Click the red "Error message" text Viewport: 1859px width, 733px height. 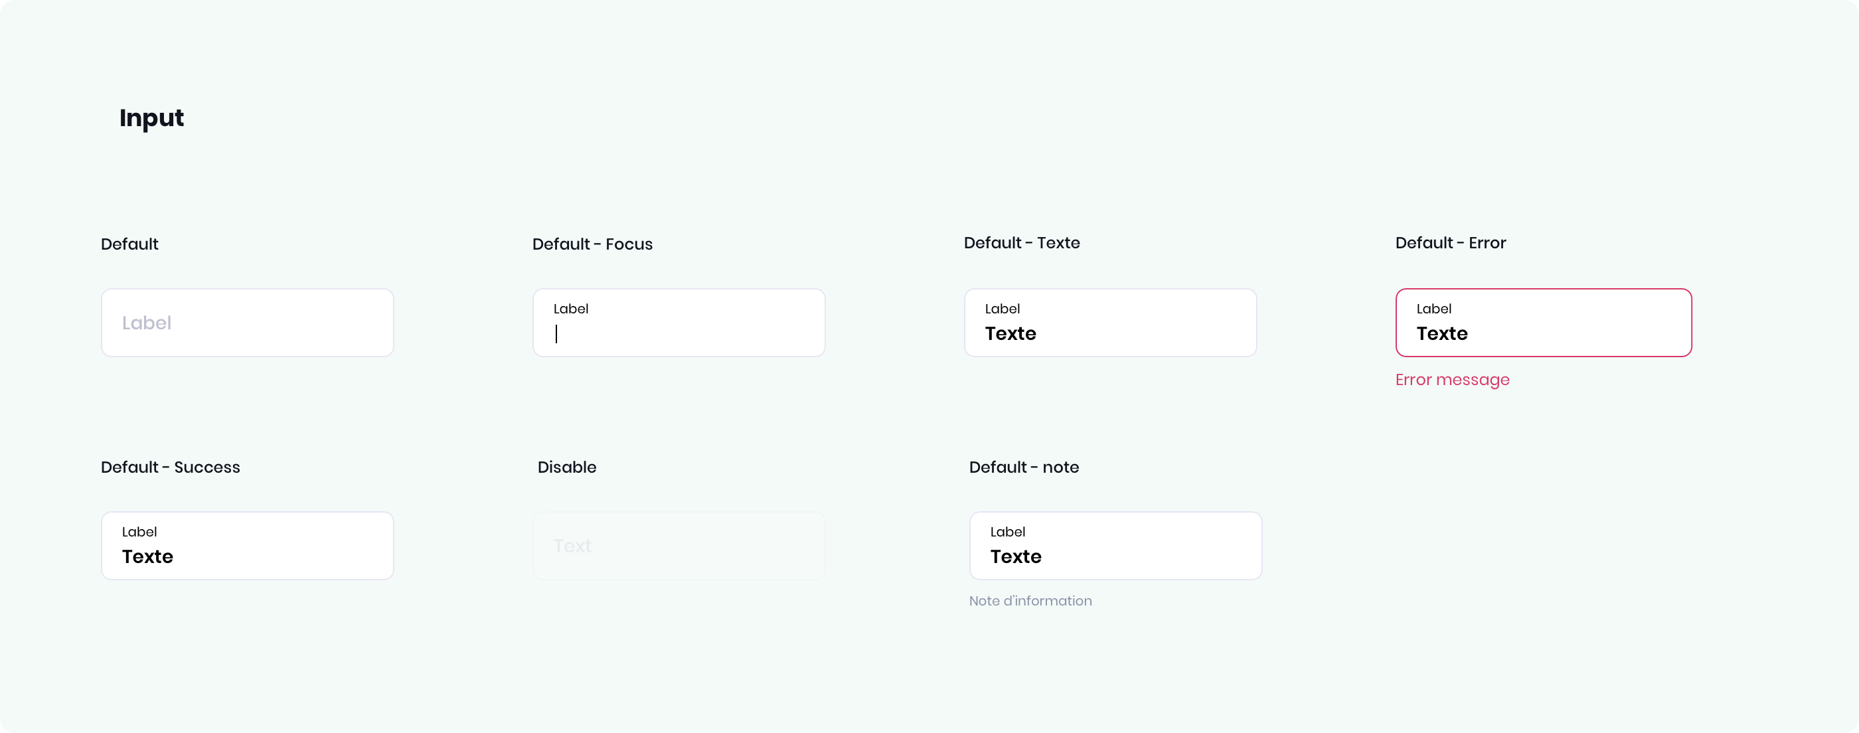[1452, 380]
